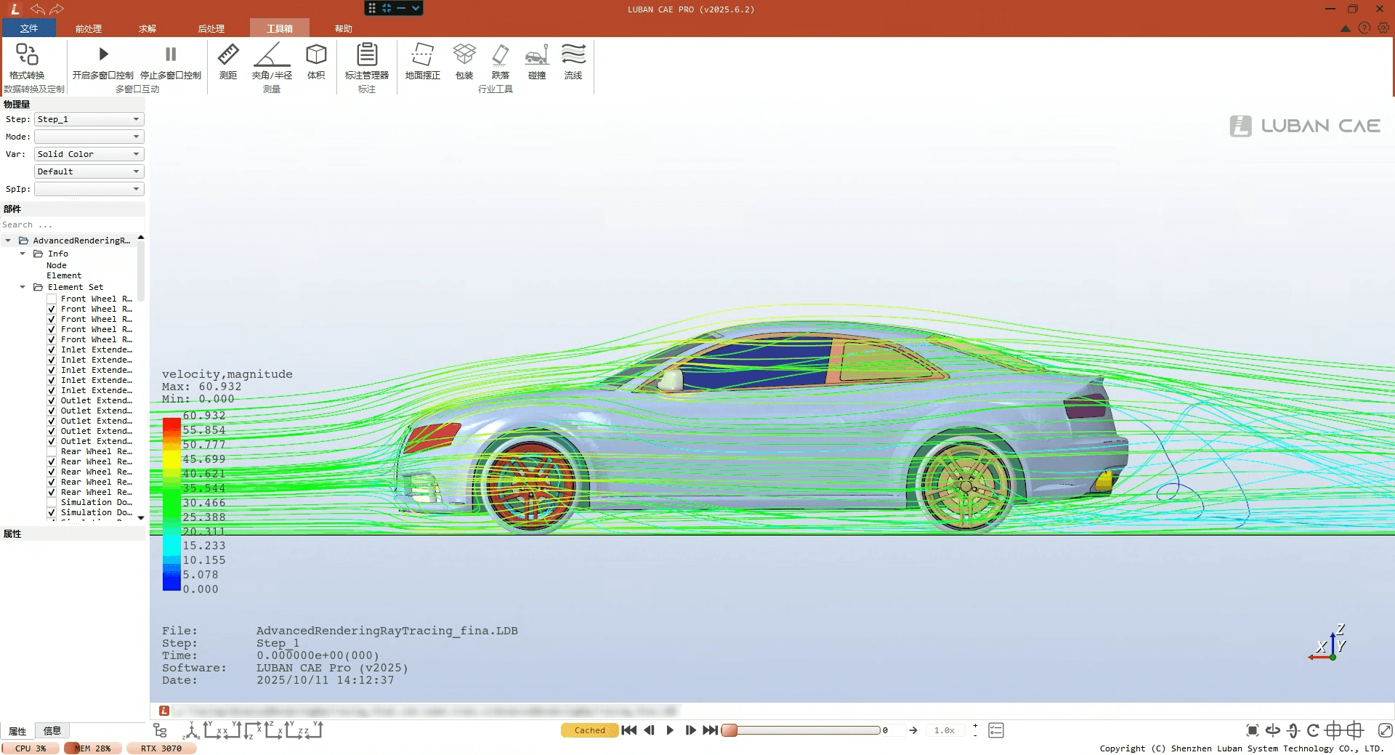Click the Cached status button
Screen dimensions: 1395x755
[x=589, y=730]
